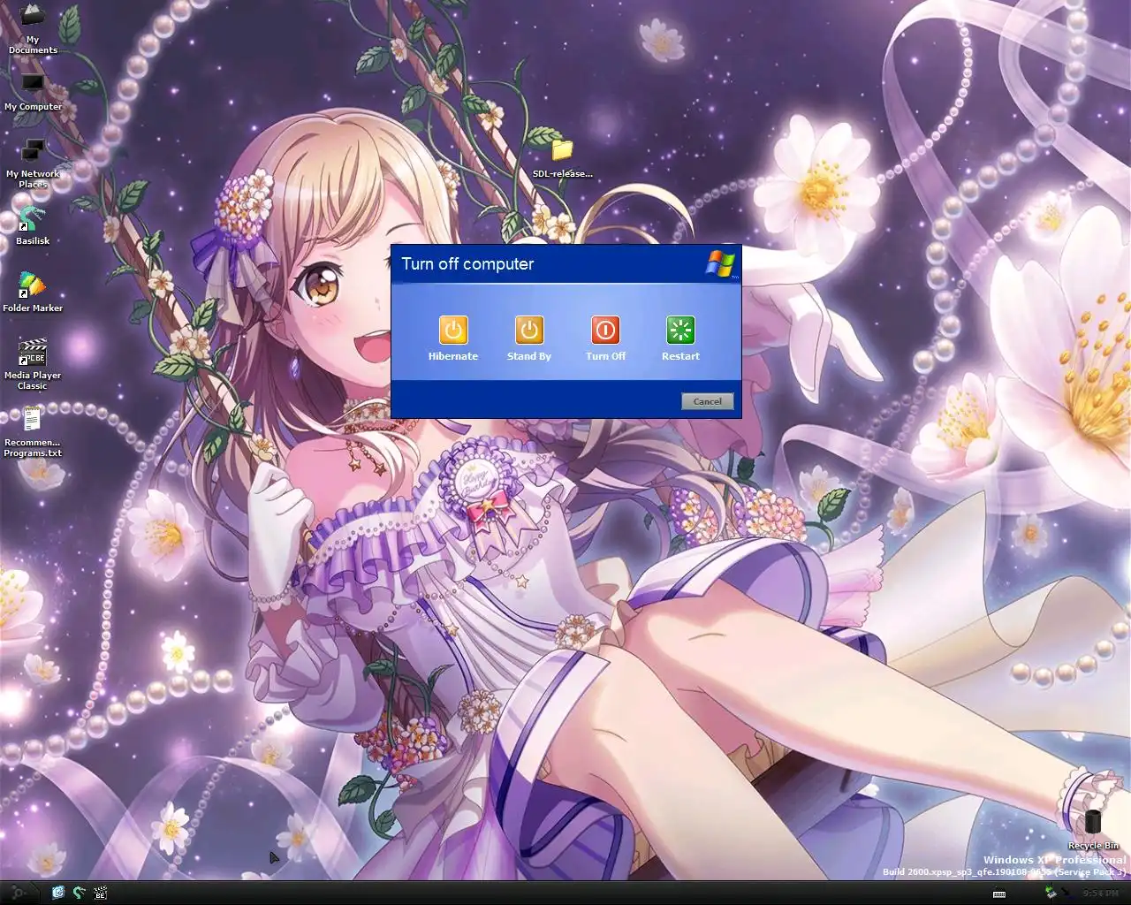
Task: Select My Network Places desktop icon
Action: (x=33, y=164)
